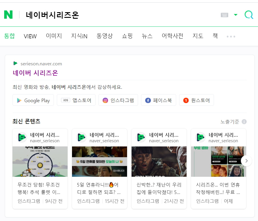Click profile avatar on 5일 연휴 card
Image resolution: width=258 pixels, height=221 pixels.
(x=82, y=138)
